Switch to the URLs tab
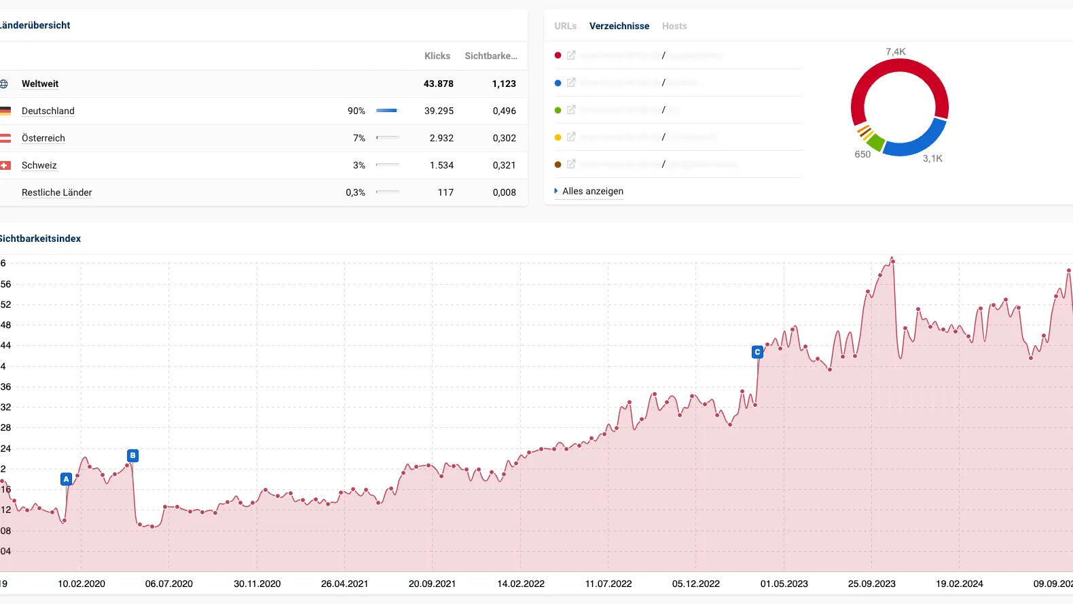 565,26
